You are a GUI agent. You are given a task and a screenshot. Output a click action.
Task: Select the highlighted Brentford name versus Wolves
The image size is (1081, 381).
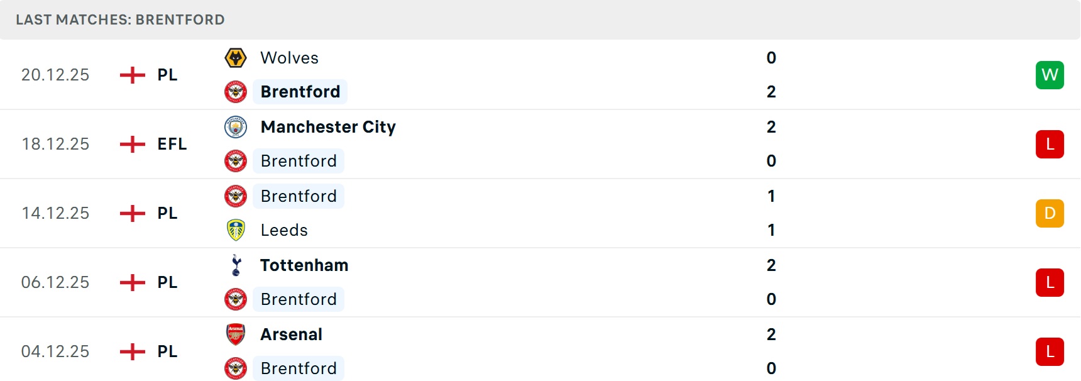(300, 92)
